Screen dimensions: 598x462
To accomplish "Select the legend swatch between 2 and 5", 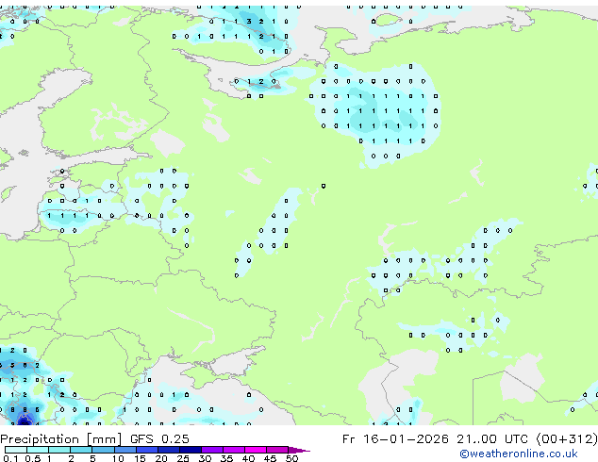I will tap(81, 450).
